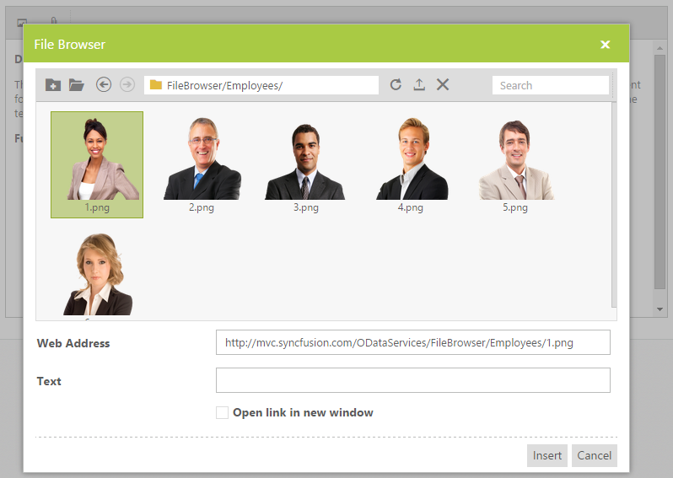Click the Web Address input field
673x478 pixels.
(413, 342)
